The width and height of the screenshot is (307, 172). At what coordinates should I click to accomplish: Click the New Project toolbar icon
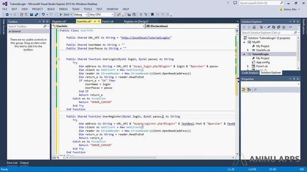point(22,15)
